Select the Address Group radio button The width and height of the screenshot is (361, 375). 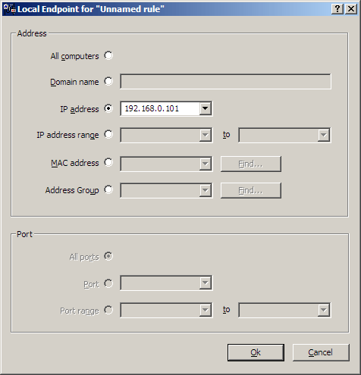[108, 189]
